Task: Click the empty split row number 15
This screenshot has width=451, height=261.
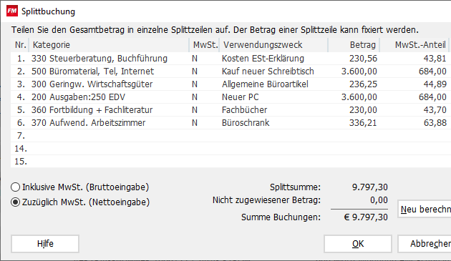Action: pos(230,162)
